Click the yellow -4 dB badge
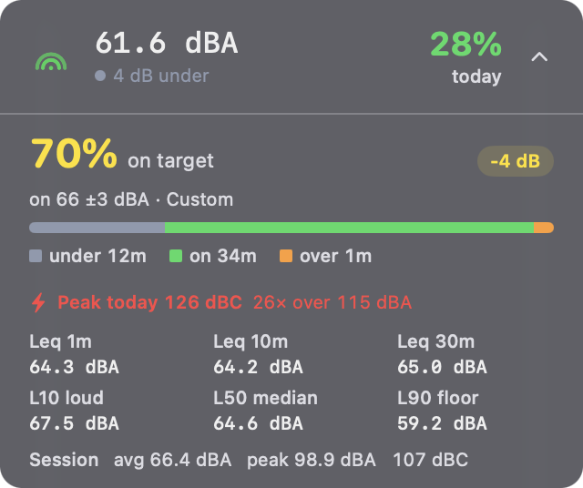 coord(516,161)
